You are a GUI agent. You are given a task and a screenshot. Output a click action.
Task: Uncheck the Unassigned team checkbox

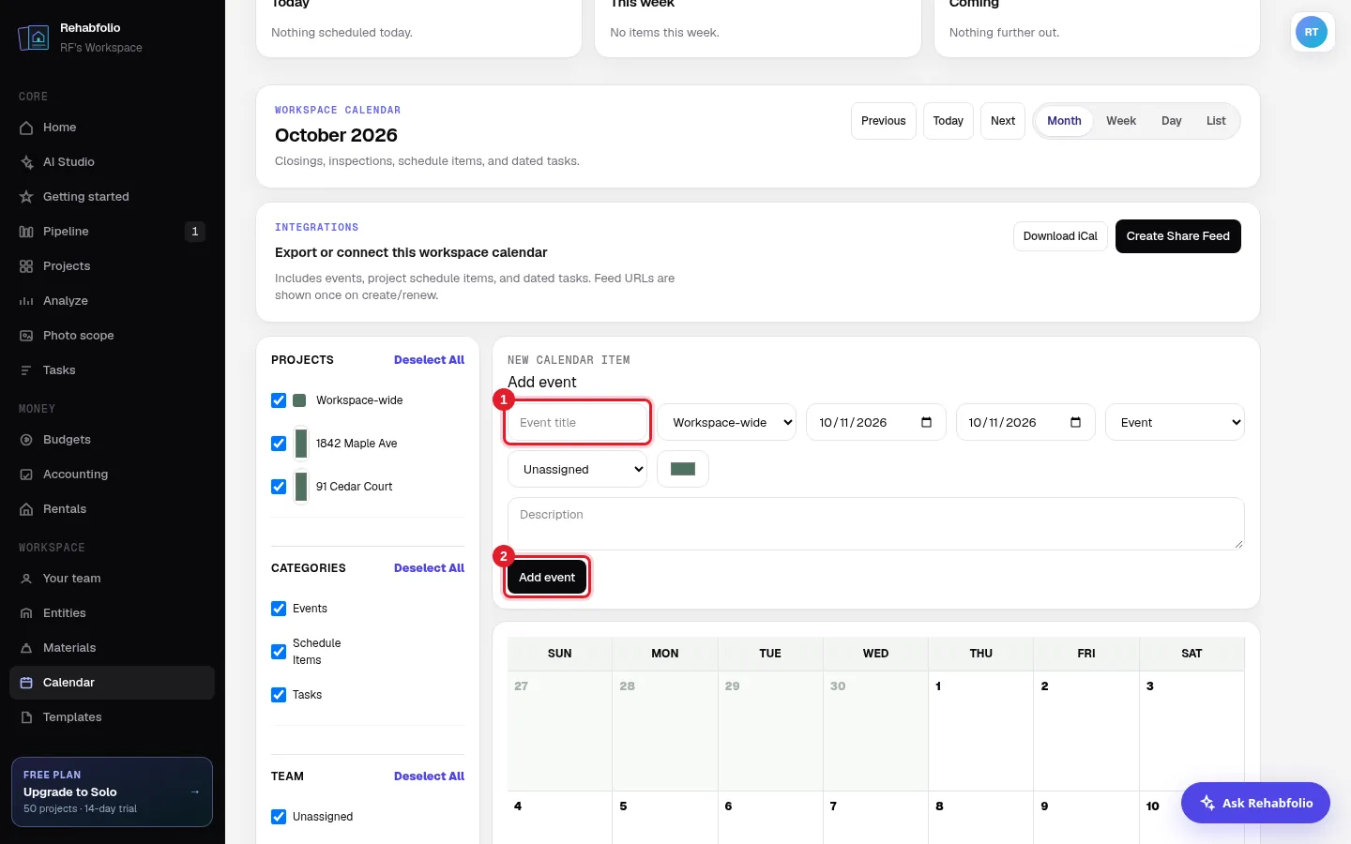[x=279, y=817]
